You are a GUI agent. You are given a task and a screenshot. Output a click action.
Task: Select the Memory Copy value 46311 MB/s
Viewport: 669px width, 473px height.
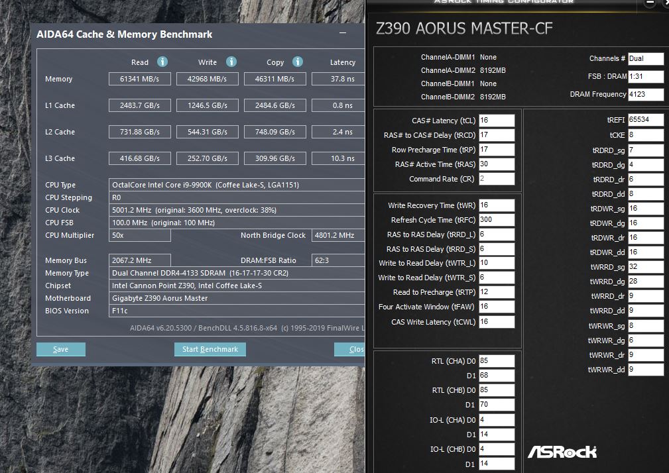pos(274,79)
